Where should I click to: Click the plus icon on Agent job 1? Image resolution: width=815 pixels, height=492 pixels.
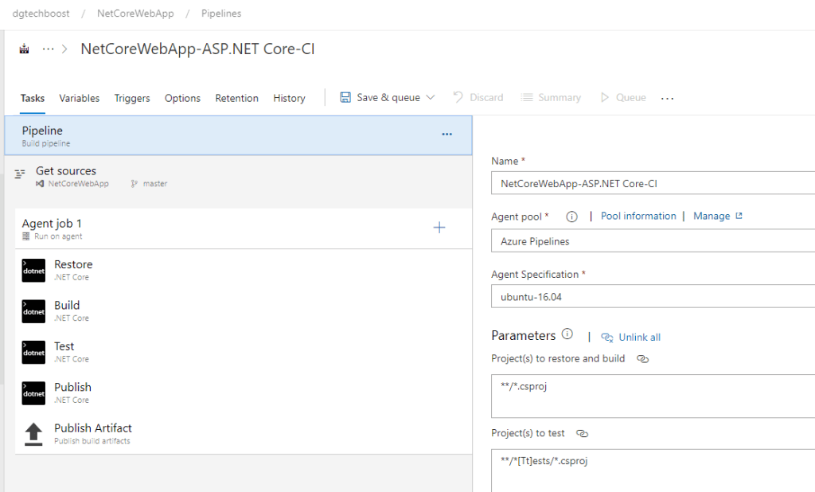(439, 228)
